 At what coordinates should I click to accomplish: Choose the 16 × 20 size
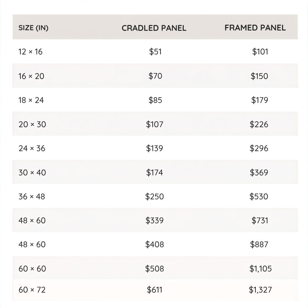(x=31, y=76)
